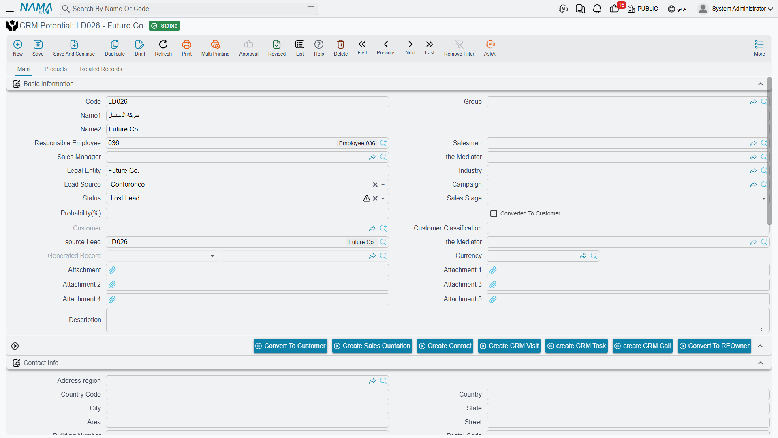This screenshot has width=778, height=438.
Task: Click the Code field LD026
Action: pos(247,102)
